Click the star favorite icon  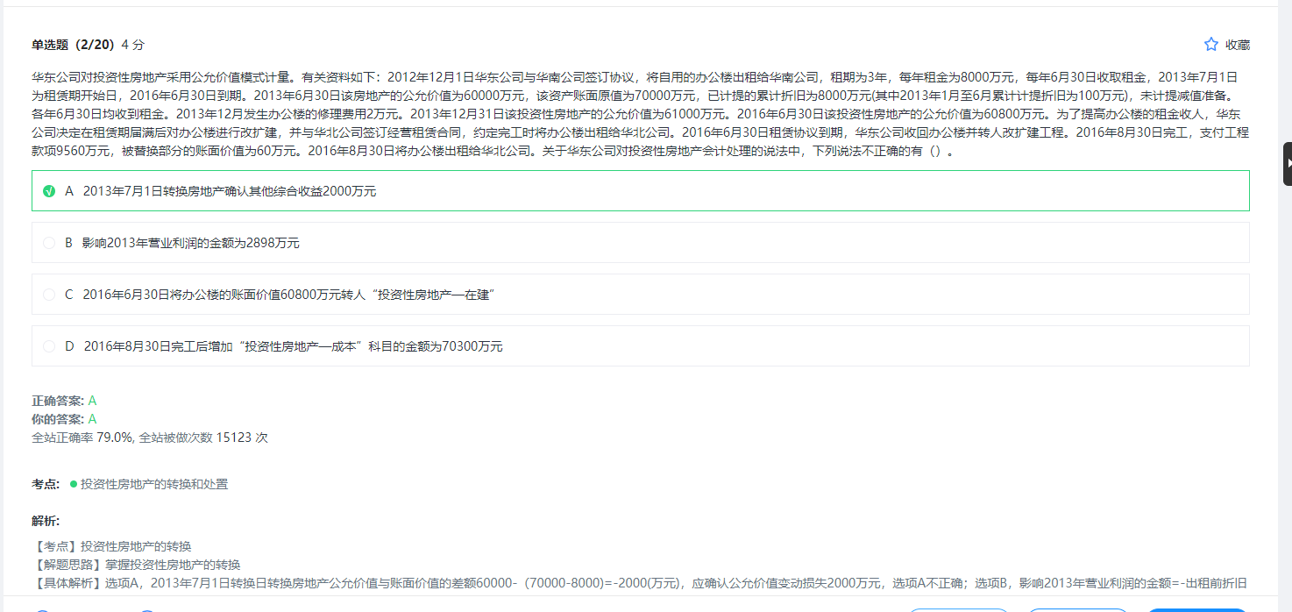point(1211,45)
